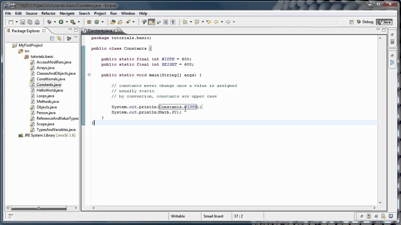Select the tutorials.basic package
Image resolution: width=401 pixels, height=225 pixels.
click(42, 57)
